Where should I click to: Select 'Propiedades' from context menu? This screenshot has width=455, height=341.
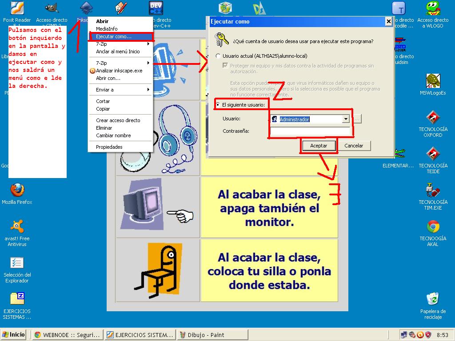click(x=109, y=147)
